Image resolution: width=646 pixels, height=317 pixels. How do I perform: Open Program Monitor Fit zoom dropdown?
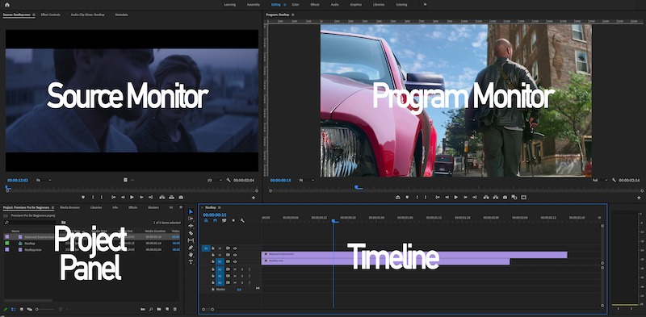(x=307, y=180)
